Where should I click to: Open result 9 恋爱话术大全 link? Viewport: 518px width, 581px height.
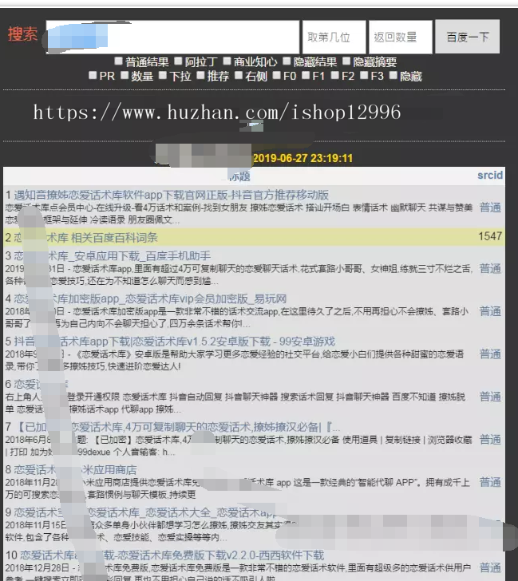click(x=145, y=512)
